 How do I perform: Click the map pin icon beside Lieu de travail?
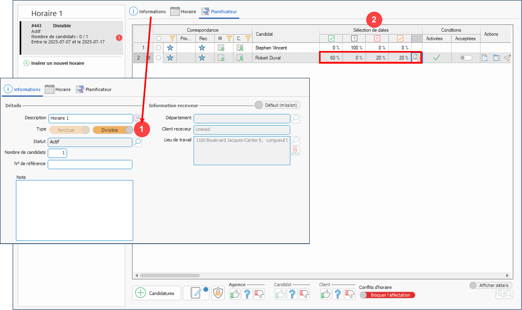[295, 151]
